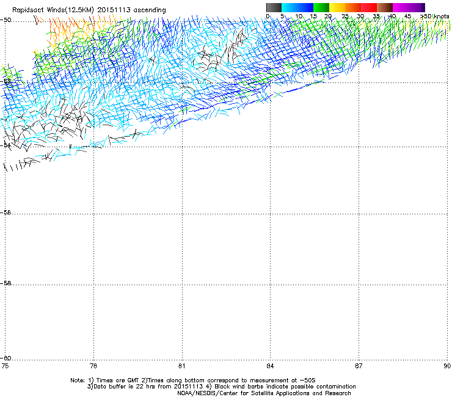Click the '90' longitude axis label
The height and width of the screenshot is (397, 452).
pos(447,366)
